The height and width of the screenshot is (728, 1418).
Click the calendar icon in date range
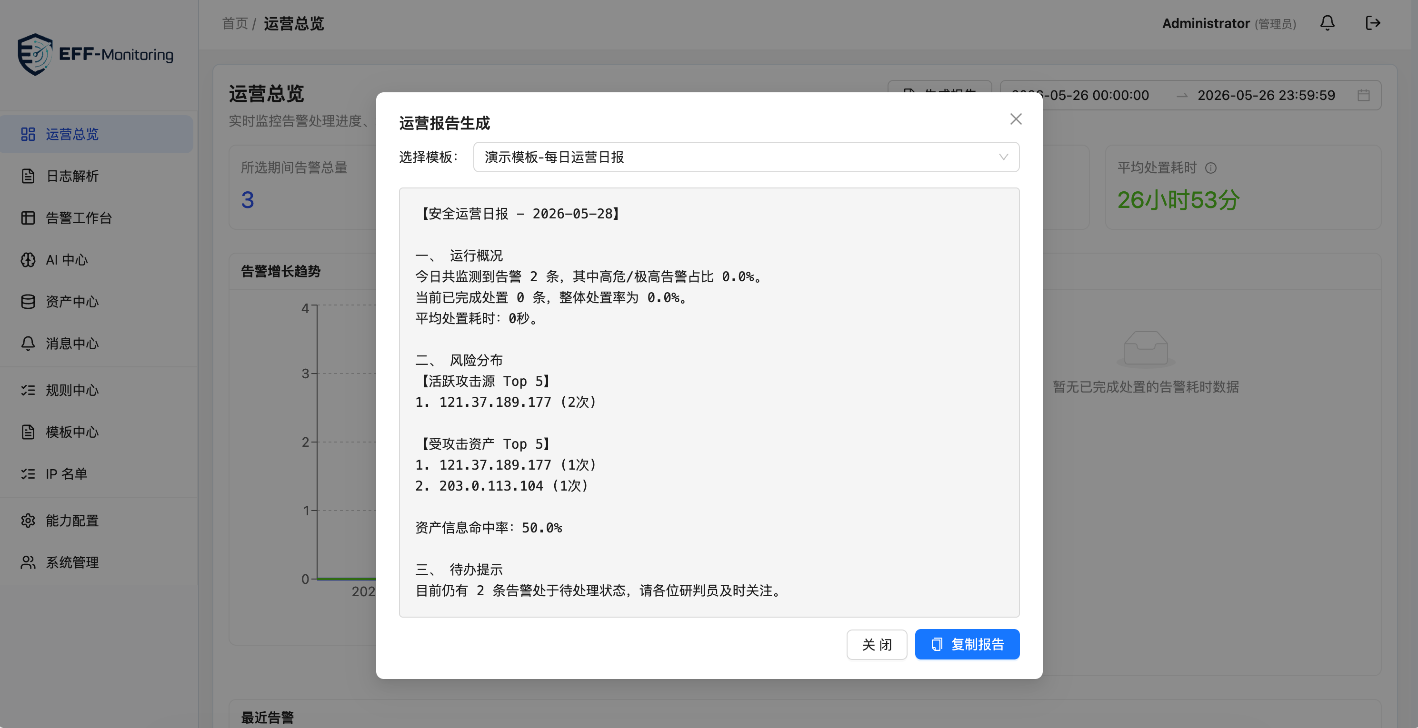point(1364,95)
